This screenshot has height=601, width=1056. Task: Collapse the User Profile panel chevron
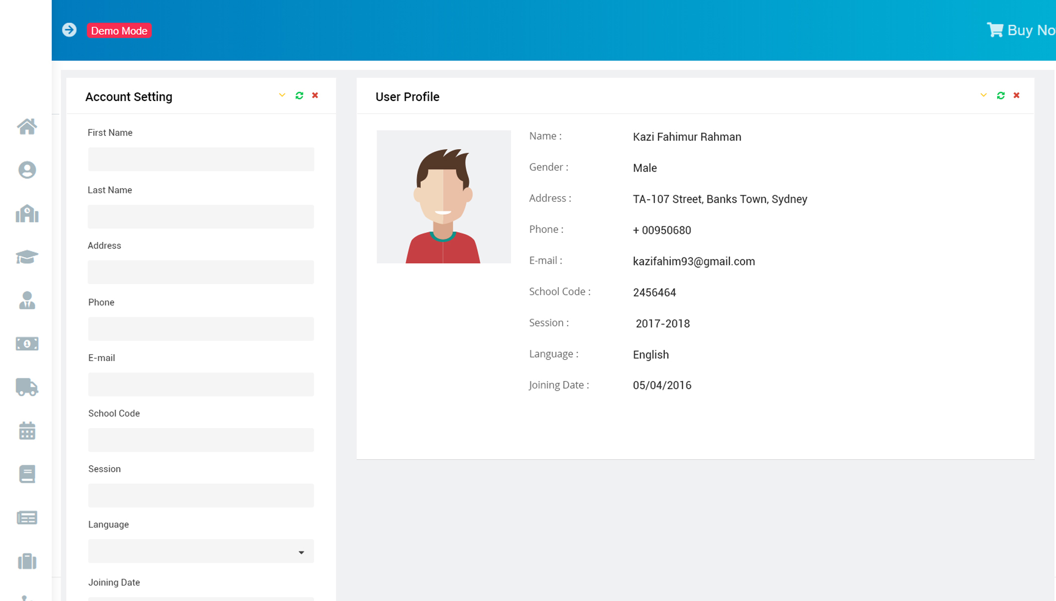[984, 95]
